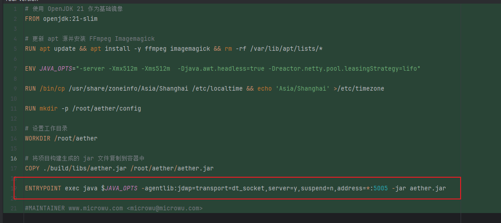Image resolution: width=501 pixels, height=223 pixels.
Task: Click '/bin/cp' on line 9
Action: (x=52, y=89)
